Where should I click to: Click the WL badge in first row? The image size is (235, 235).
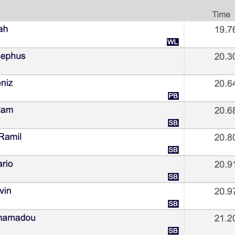point(173,42)
